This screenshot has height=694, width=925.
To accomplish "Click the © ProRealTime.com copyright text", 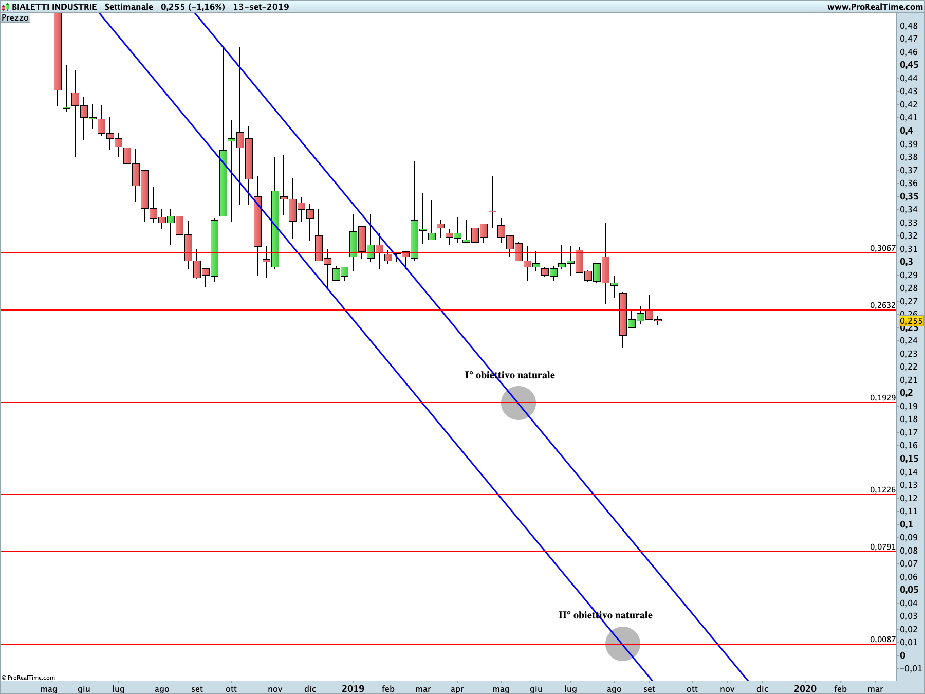I will (x=28, y=678).
